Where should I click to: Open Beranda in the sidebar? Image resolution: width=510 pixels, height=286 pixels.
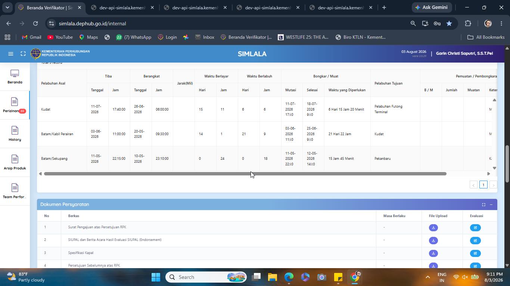coord(15,77)
